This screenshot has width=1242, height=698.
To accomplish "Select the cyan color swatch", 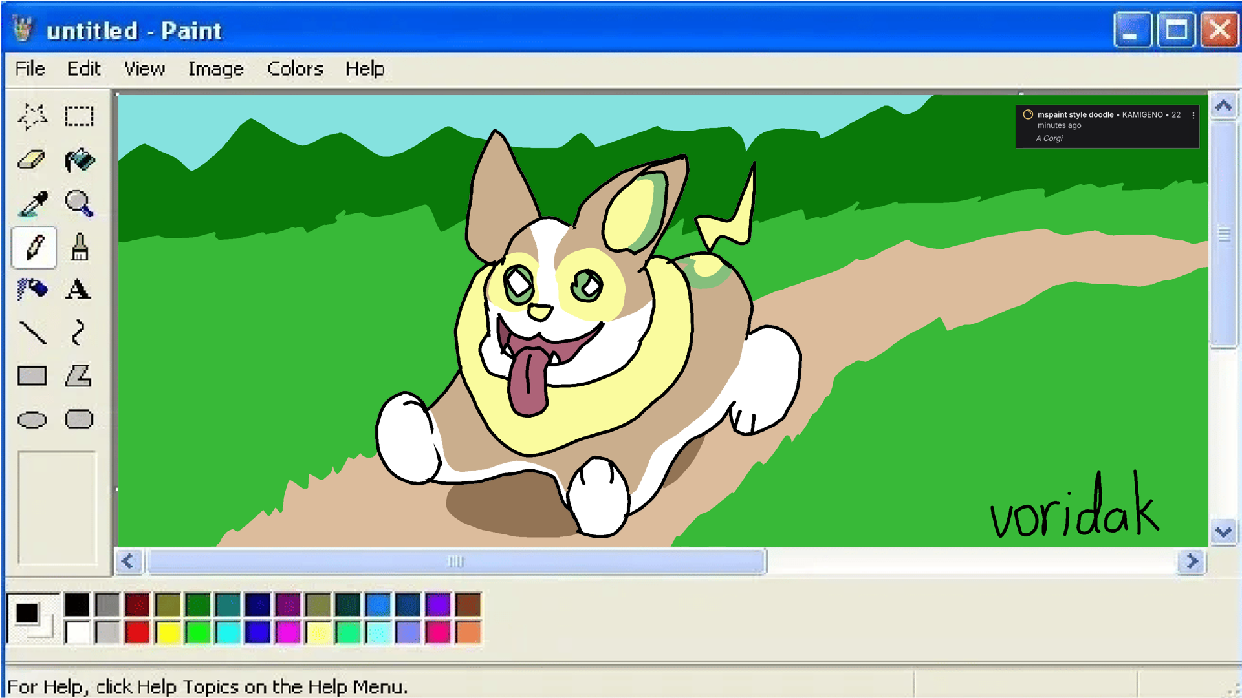I will [x=228, y=632].
